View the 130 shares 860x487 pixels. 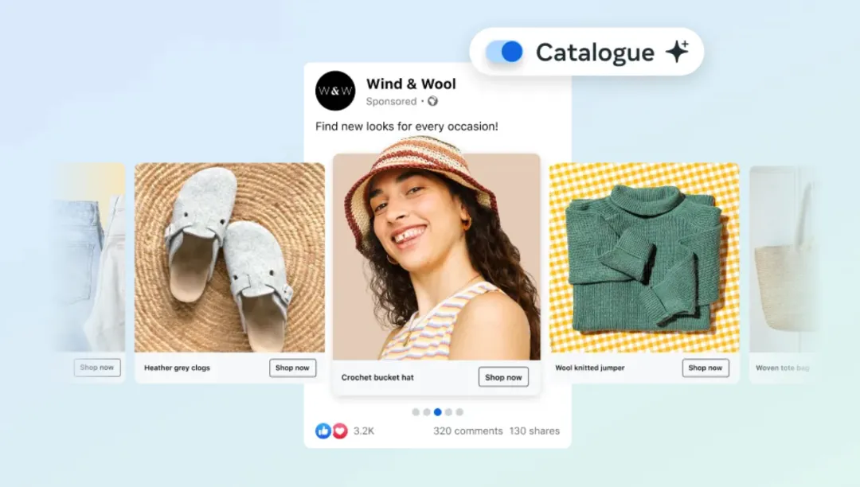pyautogui.click(x=534, y=431)
